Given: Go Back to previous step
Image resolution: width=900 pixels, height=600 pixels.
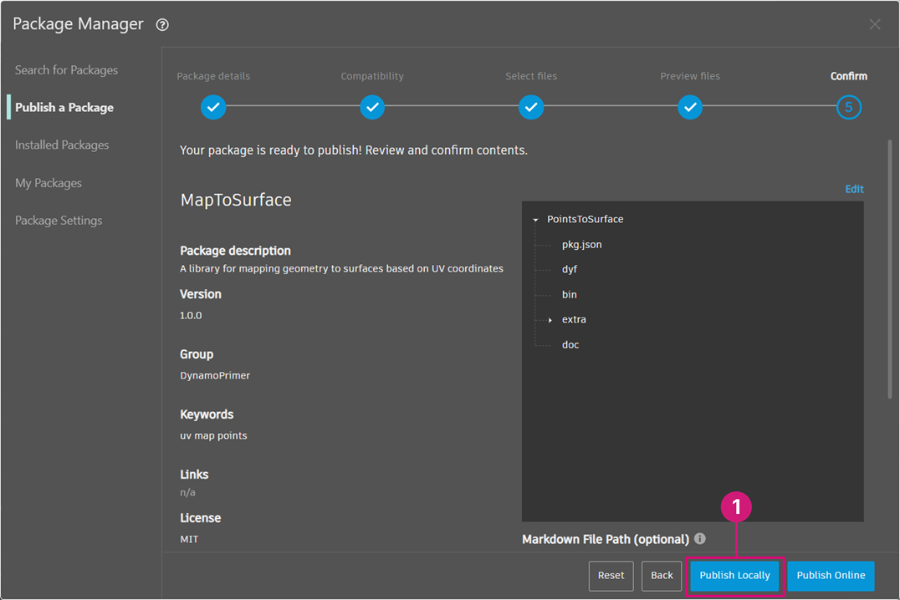Looking at the screenshot, I should tap(662, 576).
